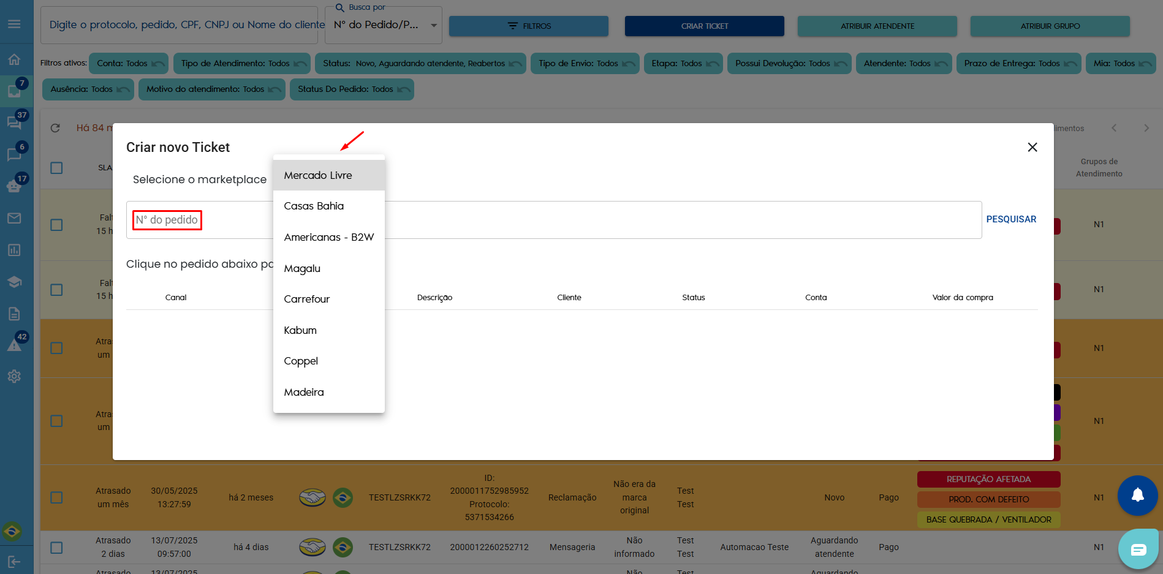The image size is (1163, 574).
Task: Click the Motivo do atendimento: Todos chip
Action: click(211, 89)
